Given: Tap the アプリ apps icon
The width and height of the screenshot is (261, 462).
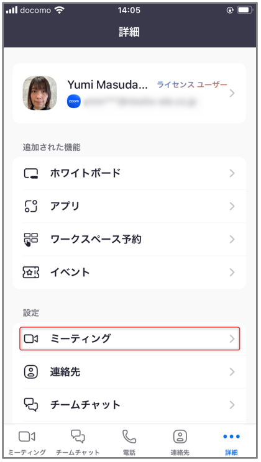Looking at the screenshot, I should pyautogui.click(x=31, y=206).
